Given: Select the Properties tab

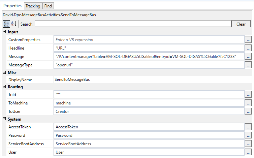Looking at the screenshot, I should point(12,6).
